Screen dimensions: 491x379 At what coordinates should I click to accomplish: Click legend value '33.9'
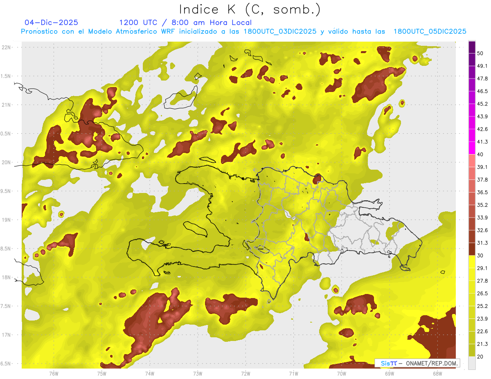[482, 218]
